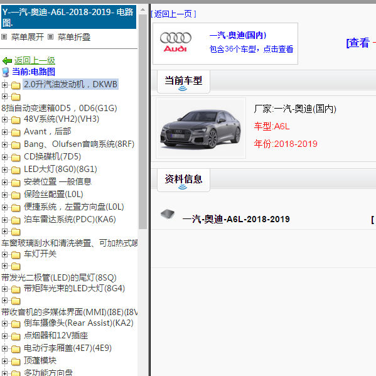Open 菜单折叠 to collapse the menu
Image resolution: width=376 pixels, height=376 pixels.
(74, 37)
